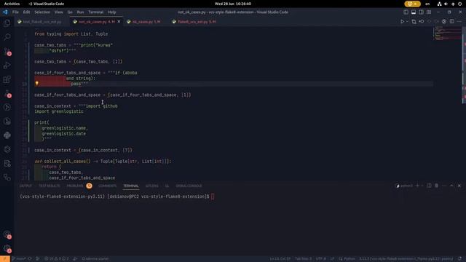Viewport: 466px width, 262px height.
Task: Change the LF end of line sequence
Action: [x=332, y=259]
